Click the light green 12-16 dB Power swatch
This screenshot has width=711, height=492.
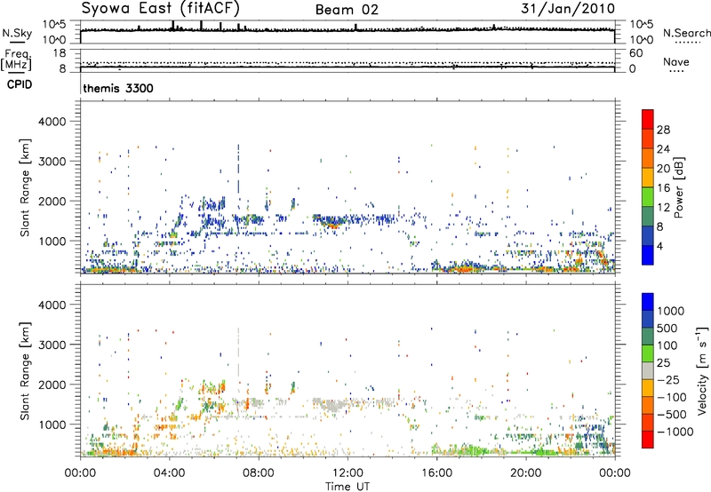648,197
